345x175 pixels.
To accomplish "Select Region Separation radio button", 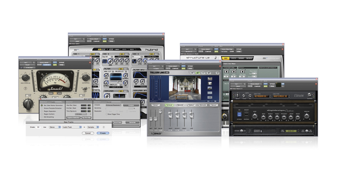I will [x=42, y=111].
